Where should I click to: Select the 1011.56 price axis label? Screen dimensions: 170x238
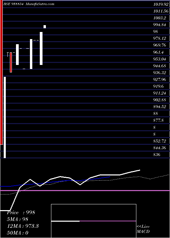pyautogui.click(x=161, y=11)
